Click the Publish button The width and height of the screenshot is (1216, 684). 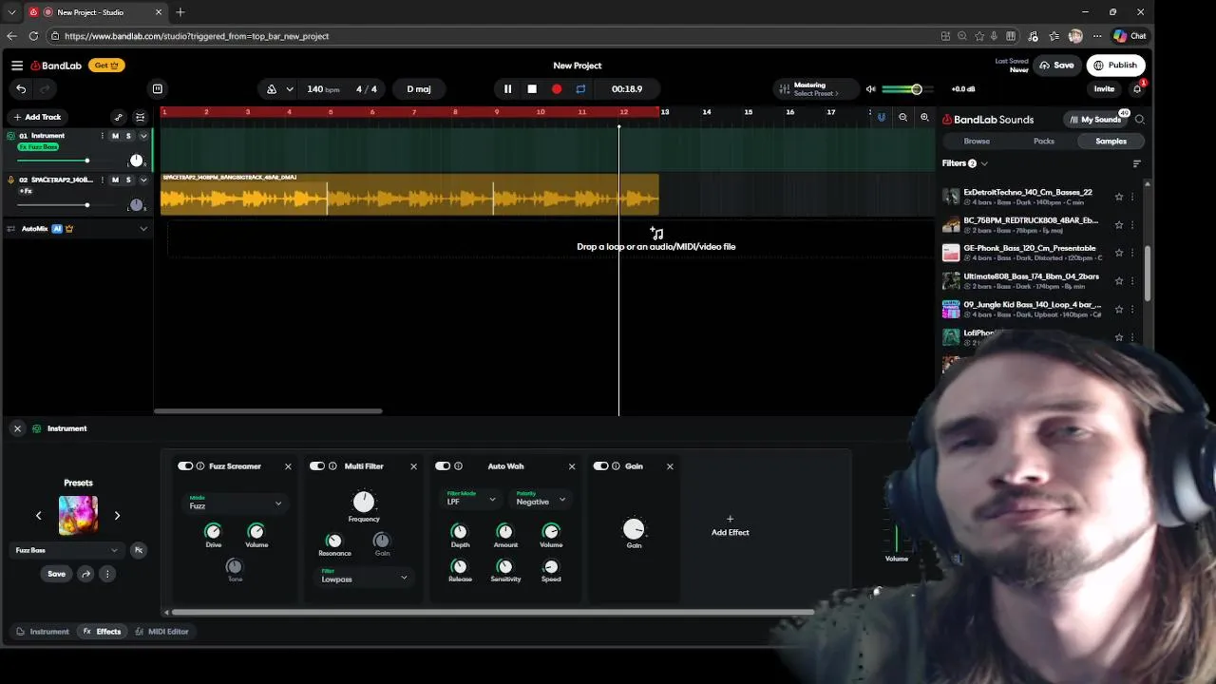click(1115, 66)
